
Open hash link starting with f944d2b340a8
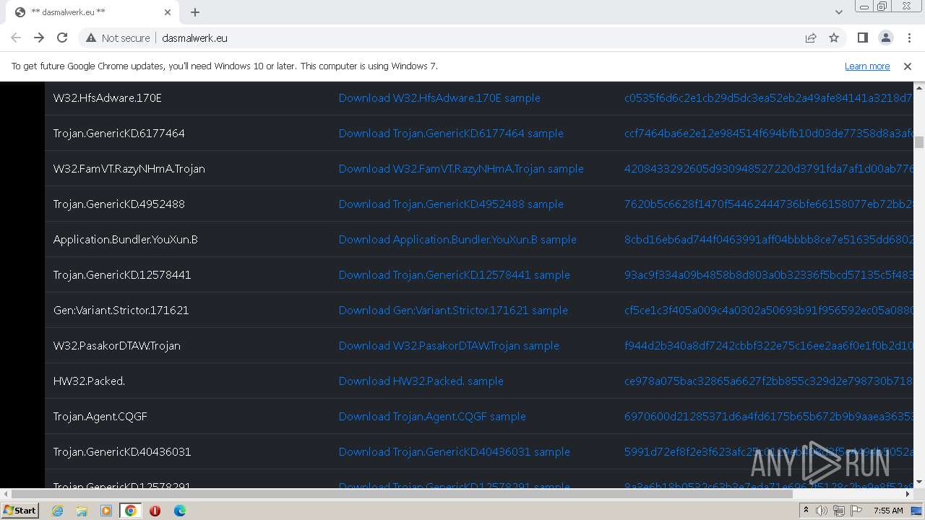(x=769, y=345)
